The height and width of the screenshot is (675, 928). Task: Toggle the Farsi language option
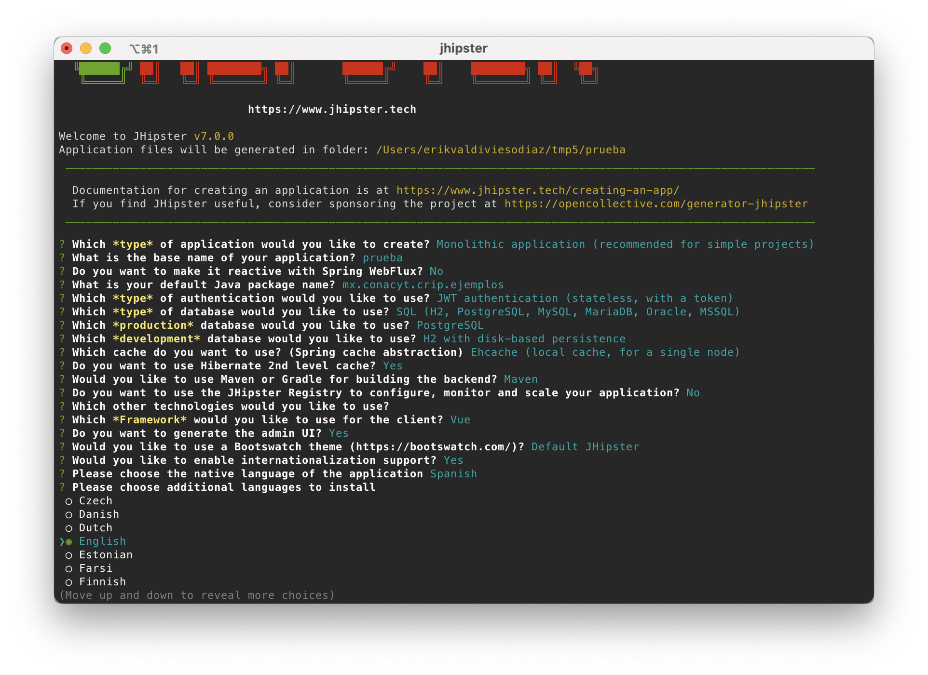tap(89, 568)
